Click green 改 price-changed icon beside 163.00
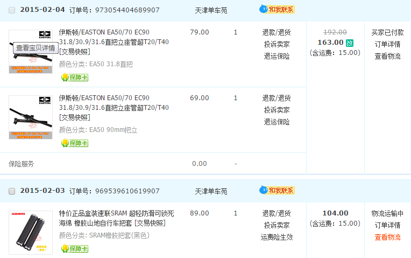411x258 pixels. pyautogui.click(x=350, y=43)
